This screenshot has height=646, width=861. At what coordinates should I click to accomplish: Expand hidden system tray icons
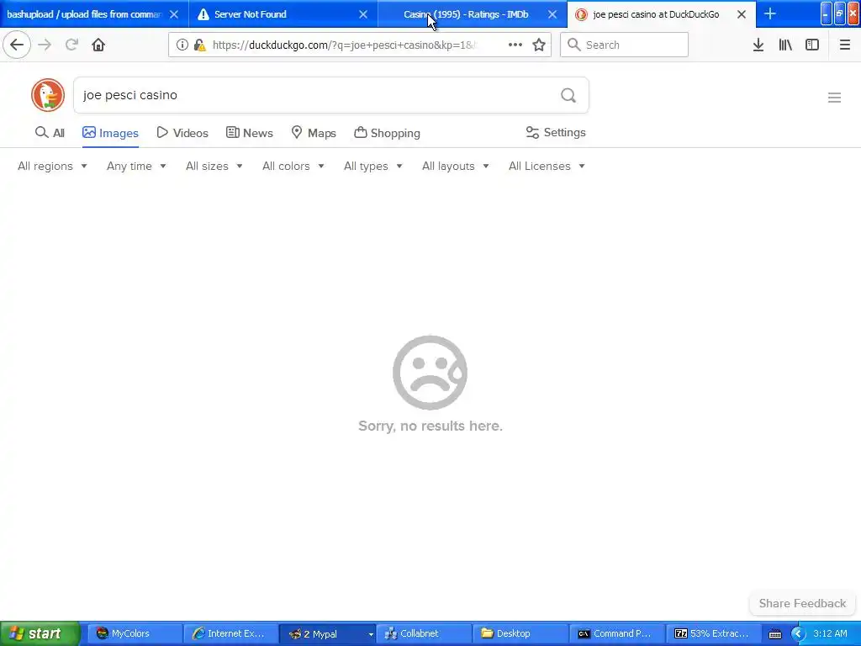[x=798, y=634]
